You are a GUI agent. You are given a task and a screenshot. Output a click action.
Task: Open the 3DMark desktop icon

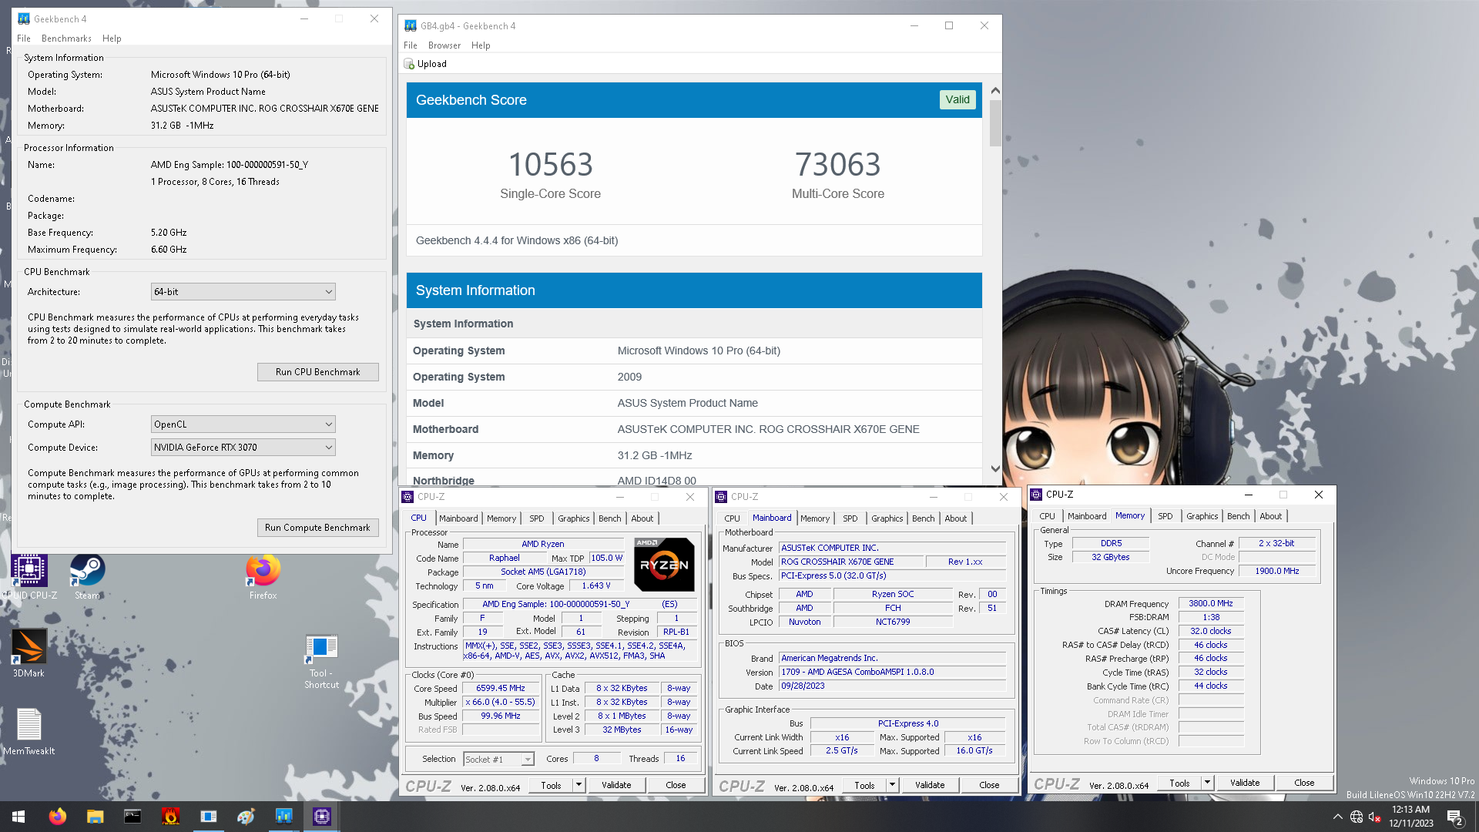[29, 653]
